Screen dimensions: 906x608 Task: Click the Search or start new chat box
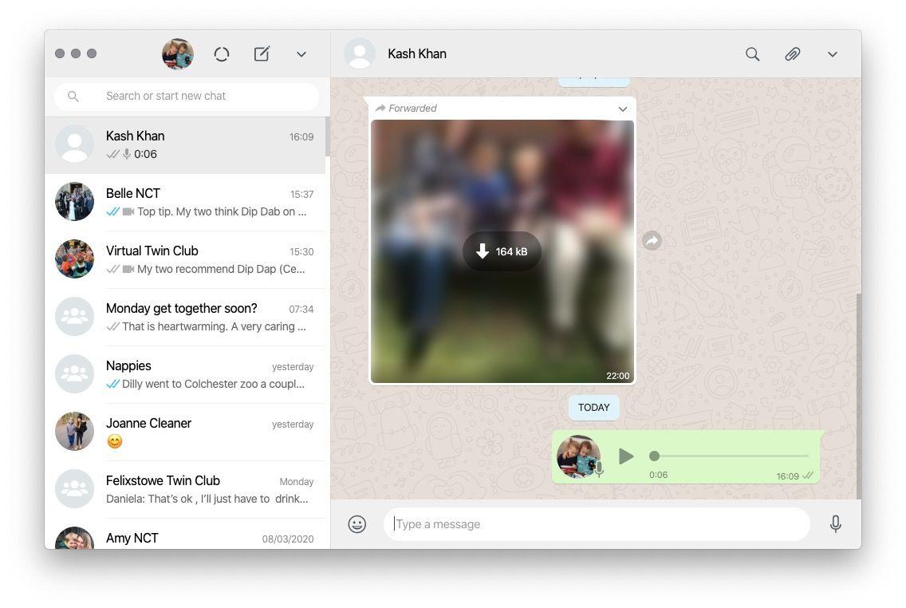(187, 97)
